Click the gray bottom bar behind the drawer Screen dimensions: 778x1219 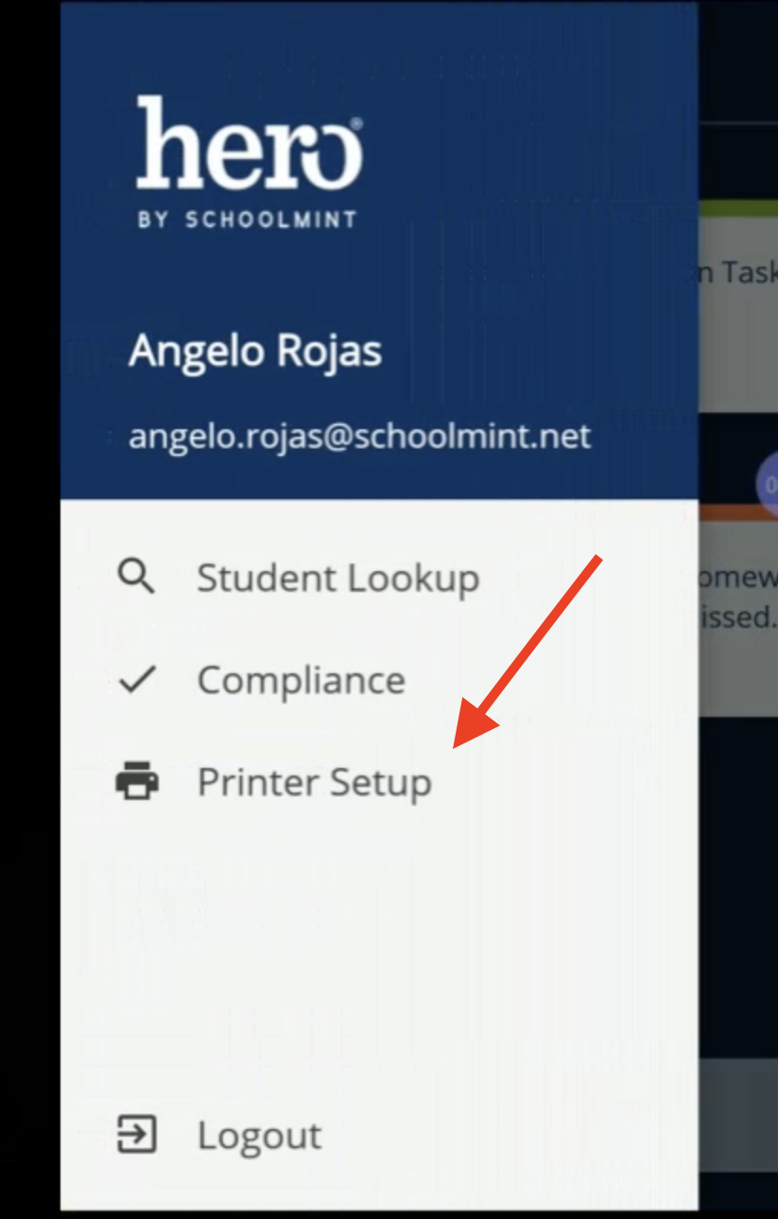click(737, 1116)
